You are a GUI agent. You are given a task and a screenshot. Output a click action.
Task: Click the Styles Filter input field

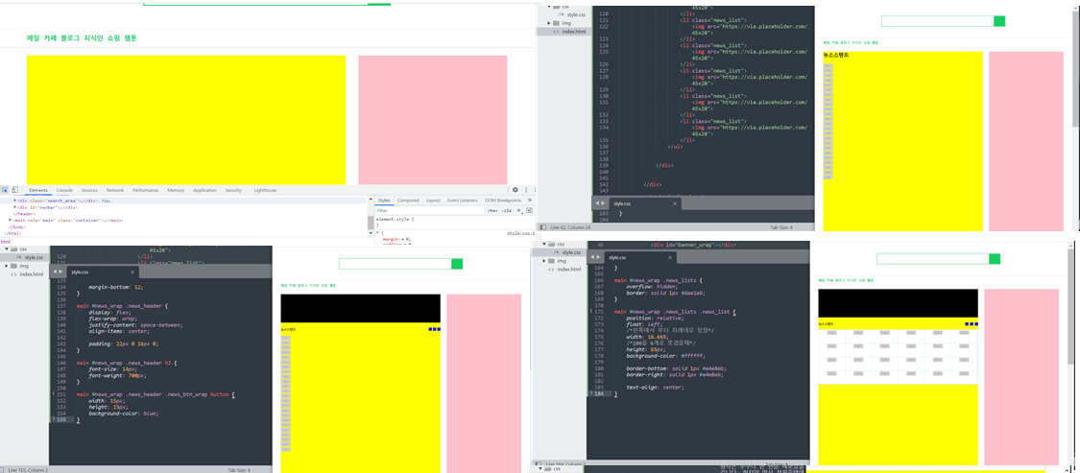tap(427, 211)
